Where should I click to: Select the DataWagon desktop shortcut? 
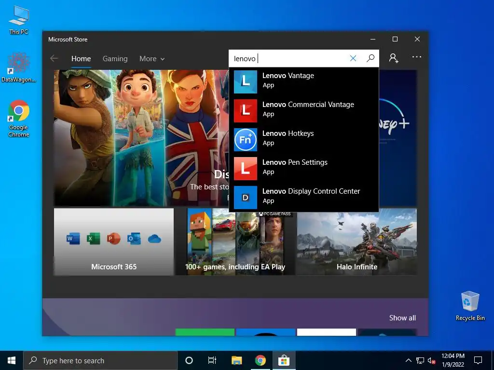pos(19,67)
